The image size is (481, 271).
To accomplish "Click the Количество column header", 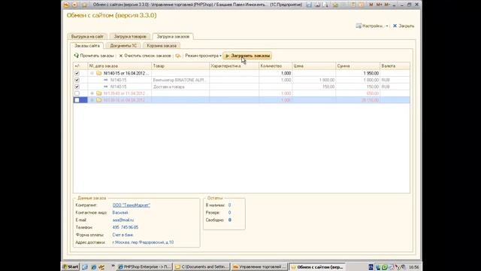I will (276, 65).
